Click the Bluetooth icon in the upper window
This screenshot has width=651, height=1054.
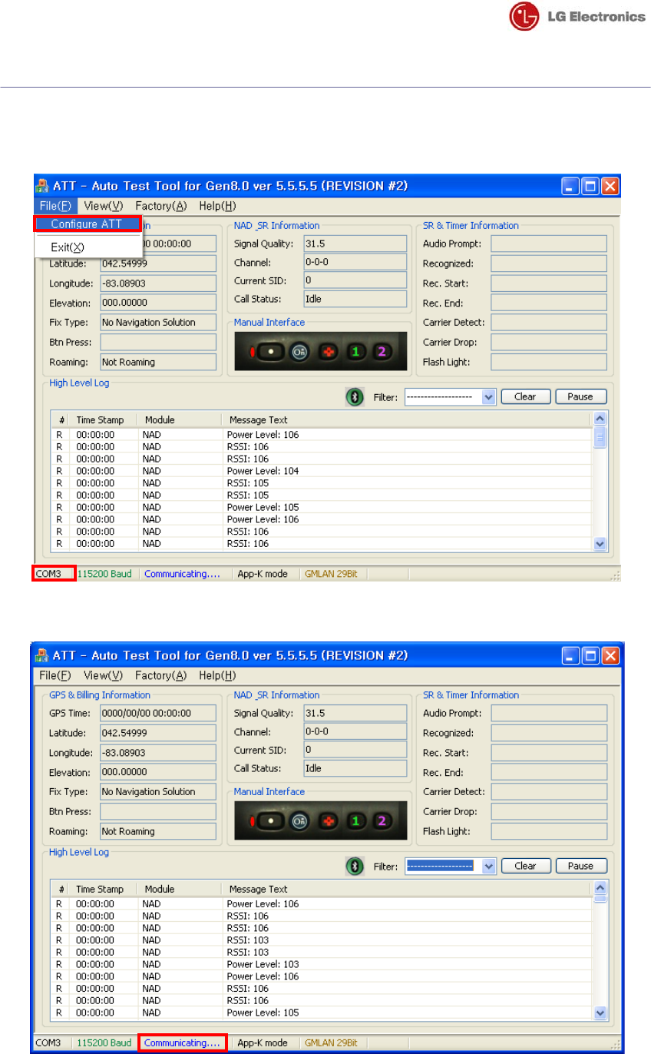coord(355,397)
